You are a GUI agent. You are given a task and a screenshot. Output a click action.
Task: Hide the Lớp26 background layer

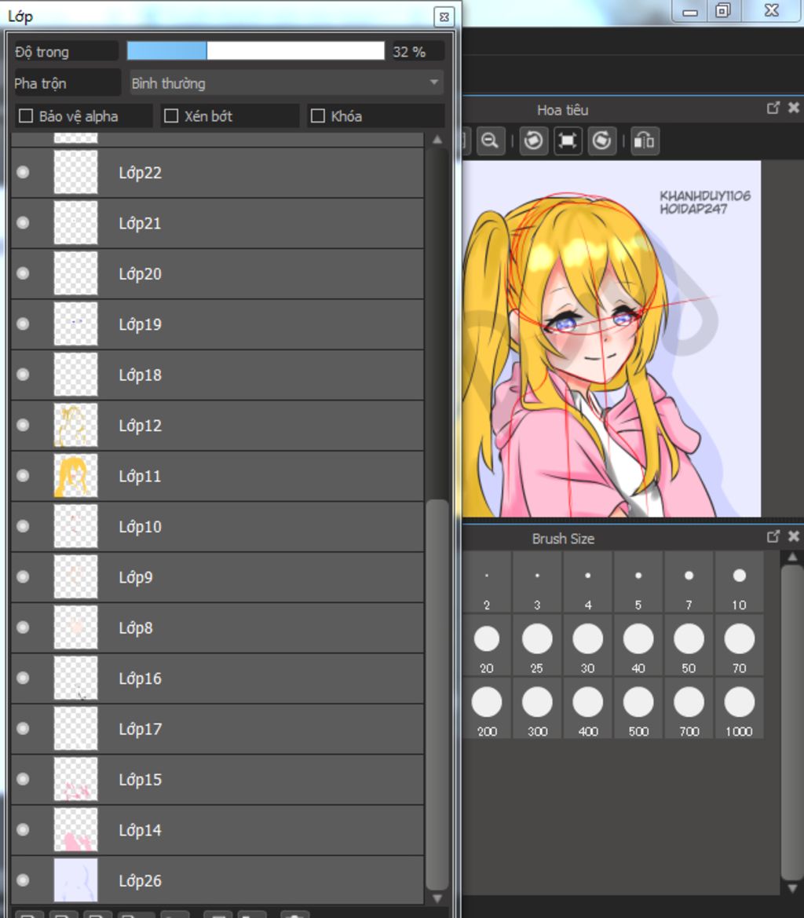23,880
